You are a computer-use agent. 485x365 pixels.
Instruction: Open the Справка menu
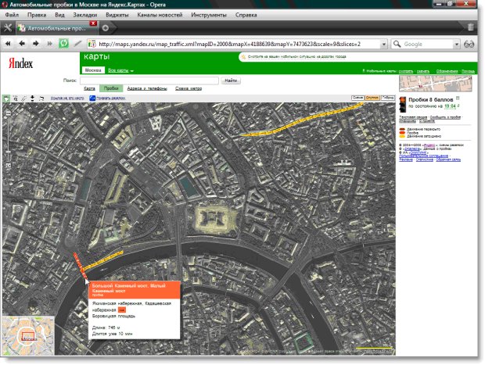[x=246, y=15]
